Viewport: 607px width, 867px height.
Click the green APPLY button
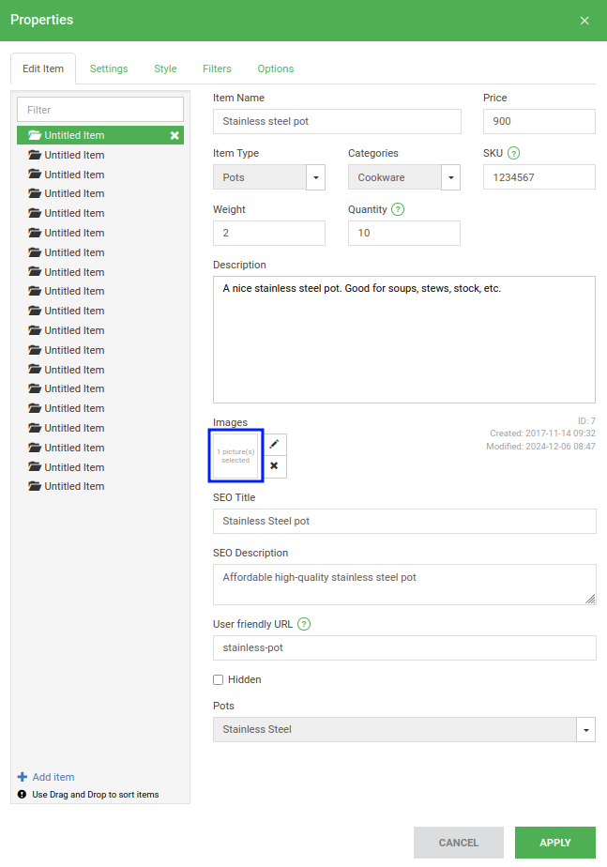[555, 843]
